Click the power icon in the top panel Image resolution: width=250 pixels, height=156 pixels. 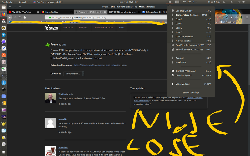(243, 2)
